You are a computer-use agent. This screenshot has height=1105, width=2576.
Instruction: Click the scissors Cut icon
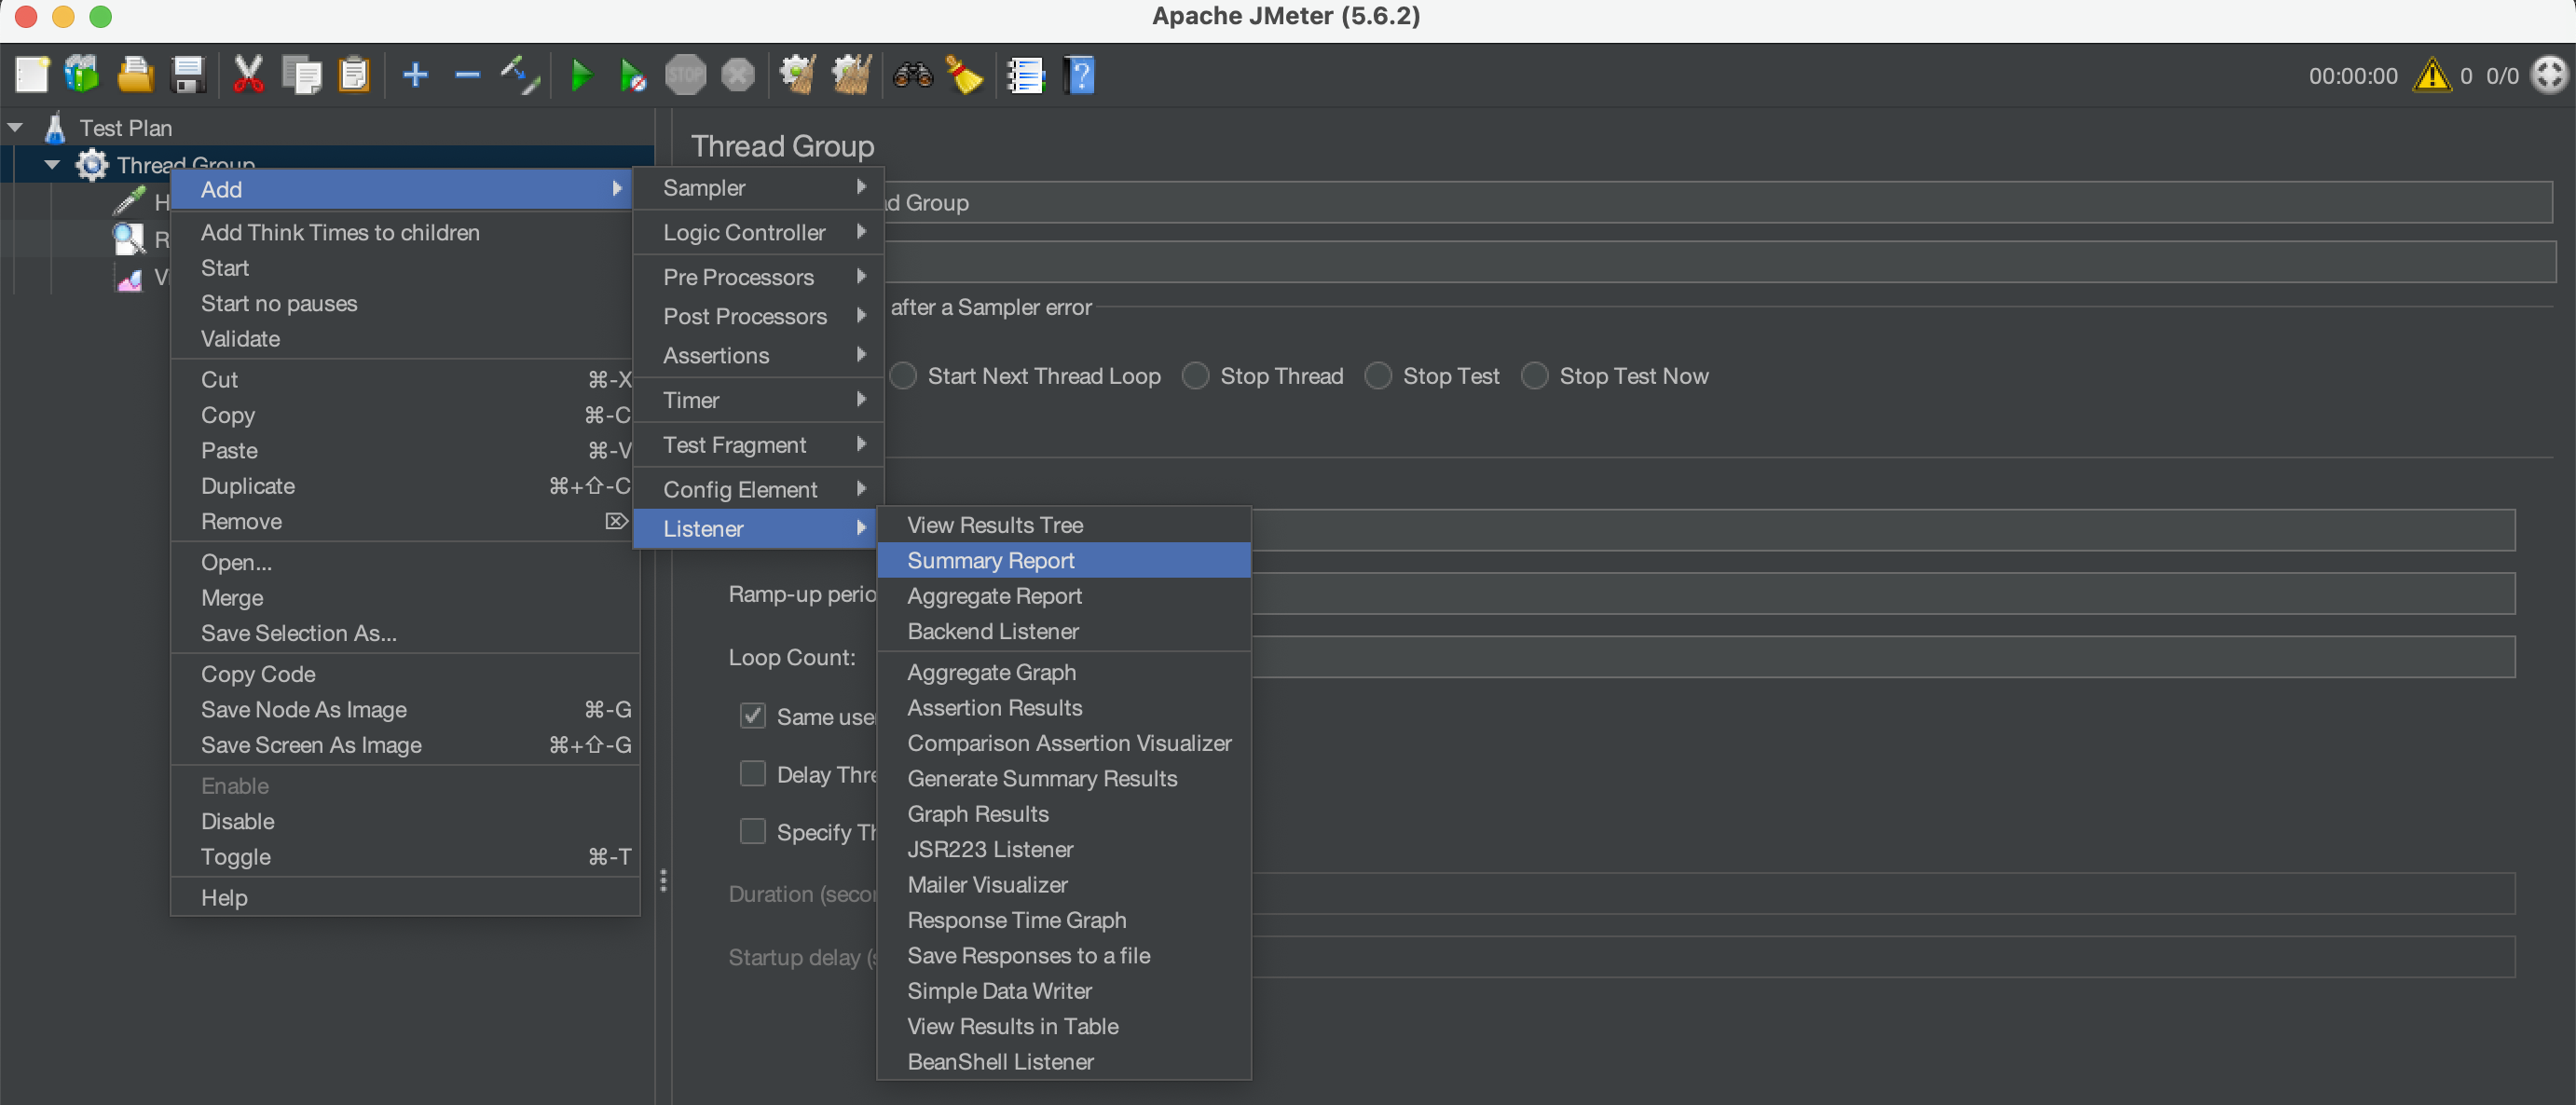pos(248,76)
